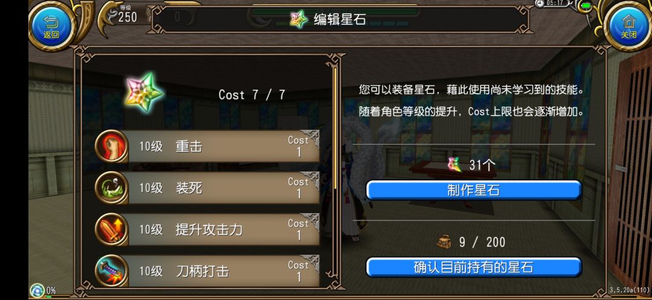652x300 pixels.
Task: Tap the 关闭 home button
Action: [628, 25]
